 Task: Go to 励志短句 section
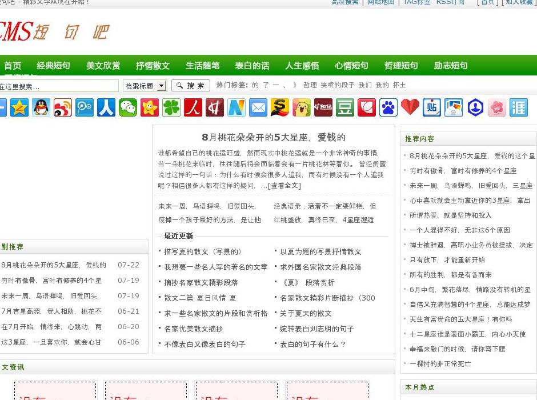(451, 65)
